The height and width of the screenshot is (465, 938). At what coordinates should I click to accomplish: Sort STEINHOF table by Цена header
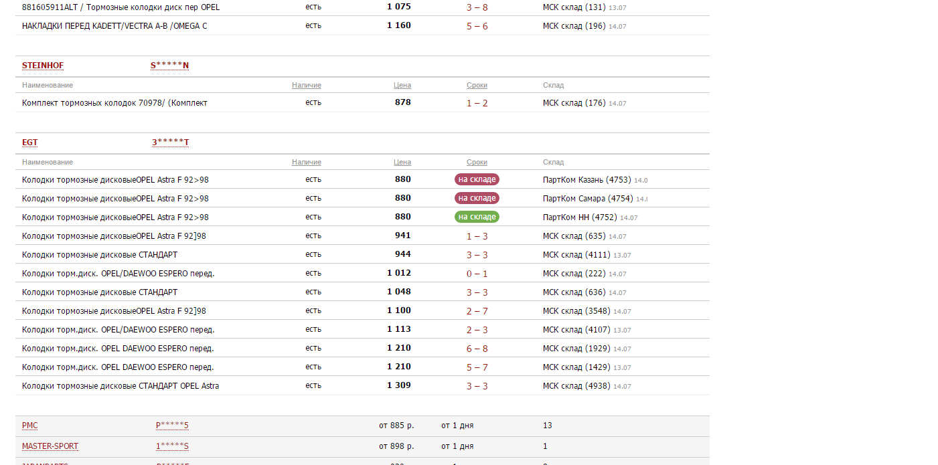(x=402, y=85)
